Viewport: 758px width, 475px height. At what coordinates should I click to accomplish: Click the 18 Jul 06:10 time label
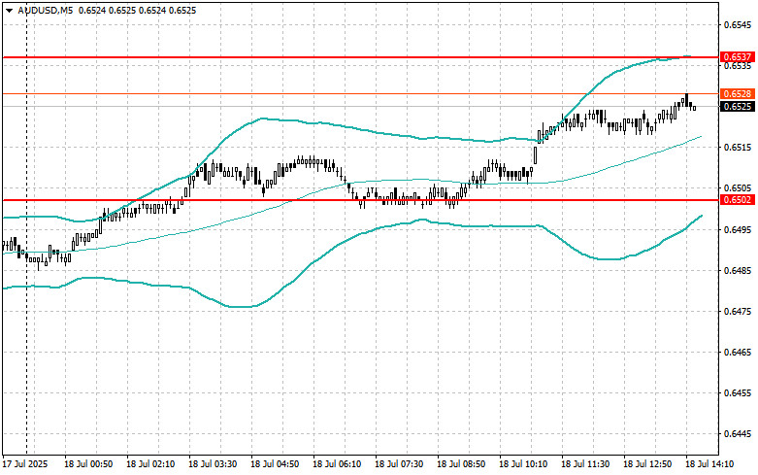(337, 464)
